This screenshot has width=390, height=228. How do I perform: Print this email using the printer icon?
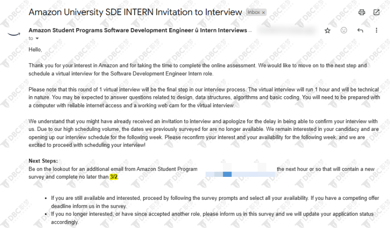(362, 12)
